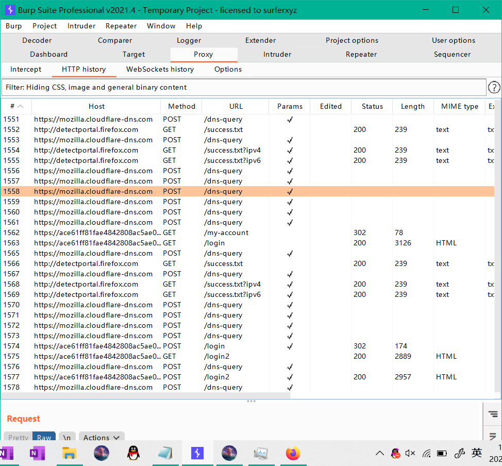Click the QQ icon in system tray

point(396,453)
